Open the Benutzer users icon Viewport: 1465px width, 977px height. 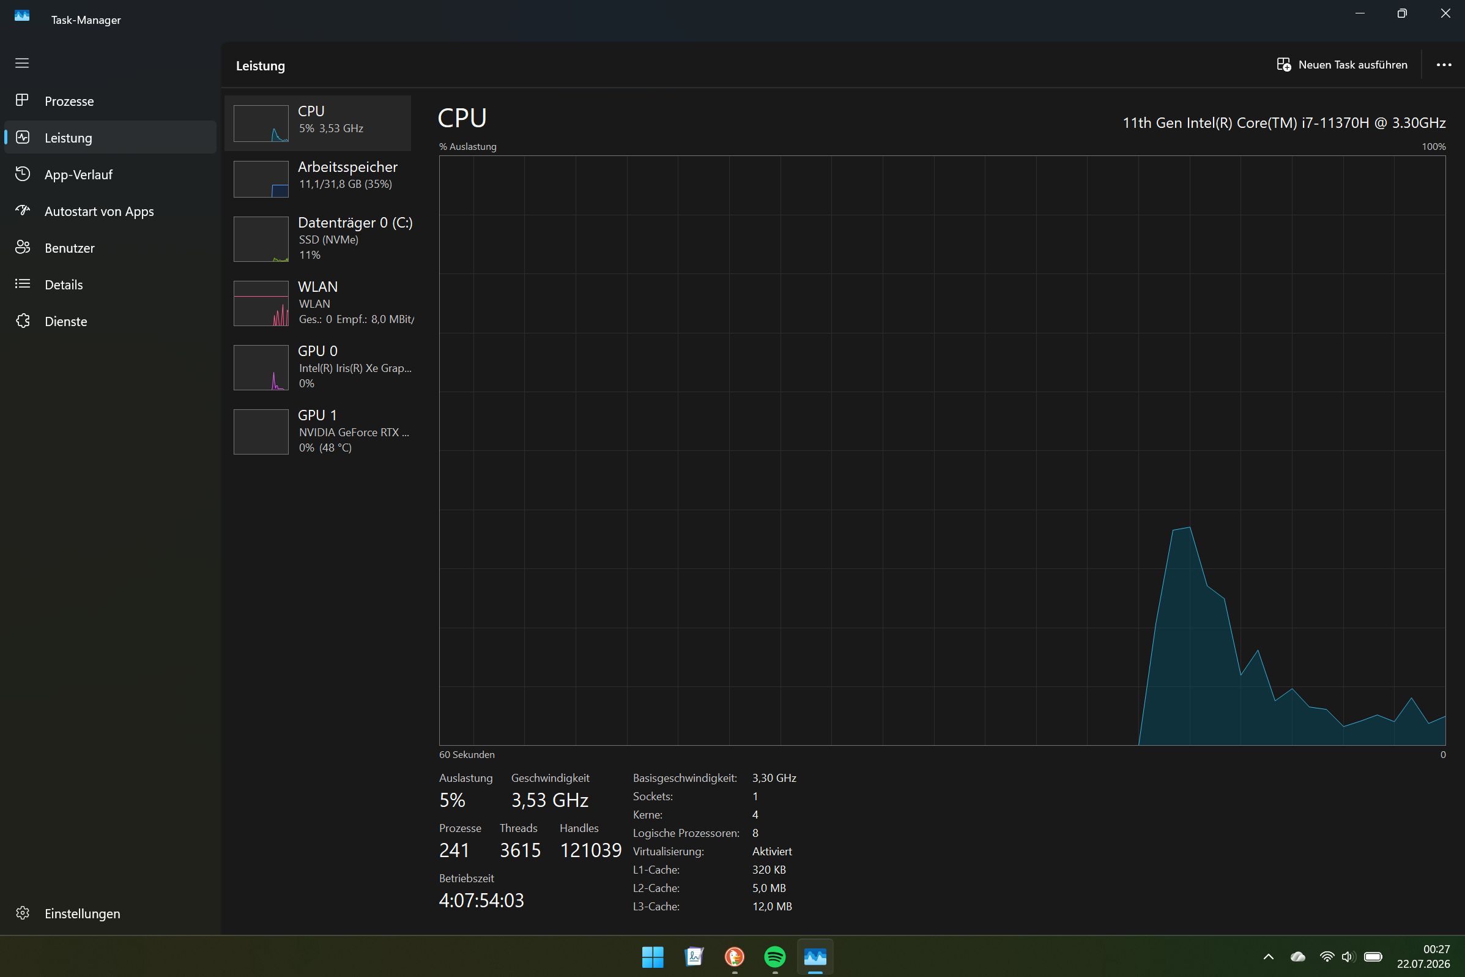pyautogui.click(x=23, y=247)
